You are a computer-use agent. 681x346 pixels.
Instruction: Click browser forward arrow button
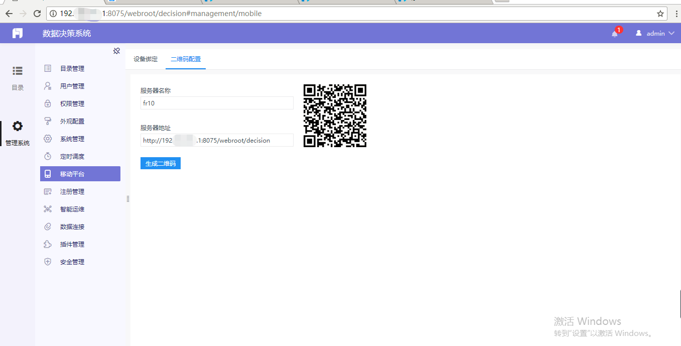[23, 14]
